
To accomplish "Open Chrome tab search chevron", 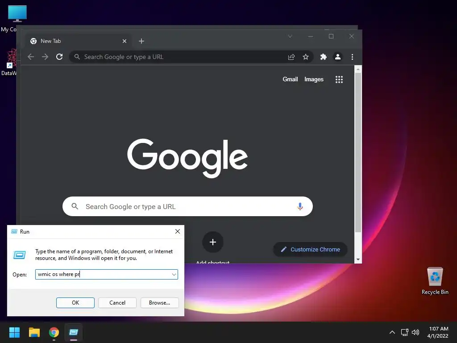I will (x=290, y=37).
